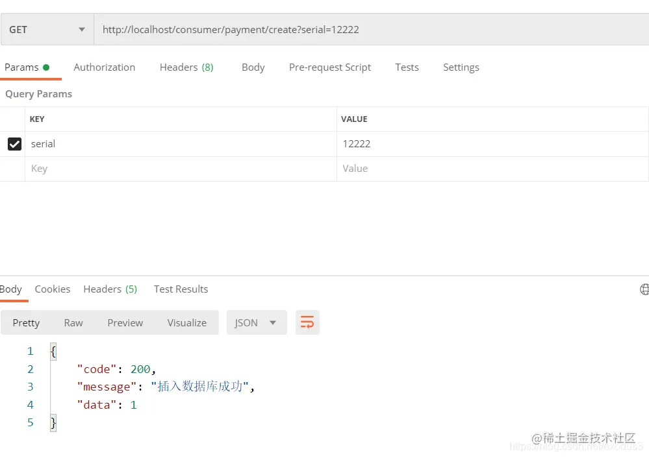Click line number 3 in response

(31, 387)
